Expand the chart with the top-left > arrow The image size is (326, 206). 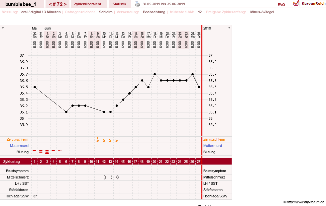[x=3, y=28]
